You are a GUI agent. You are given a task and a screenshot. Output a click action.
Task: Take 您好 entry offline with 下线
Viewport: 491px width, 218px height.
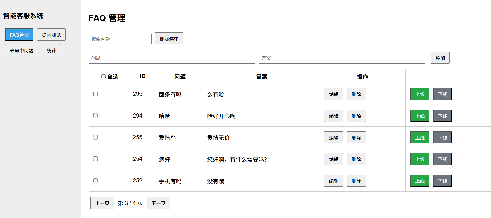point(442,159)
